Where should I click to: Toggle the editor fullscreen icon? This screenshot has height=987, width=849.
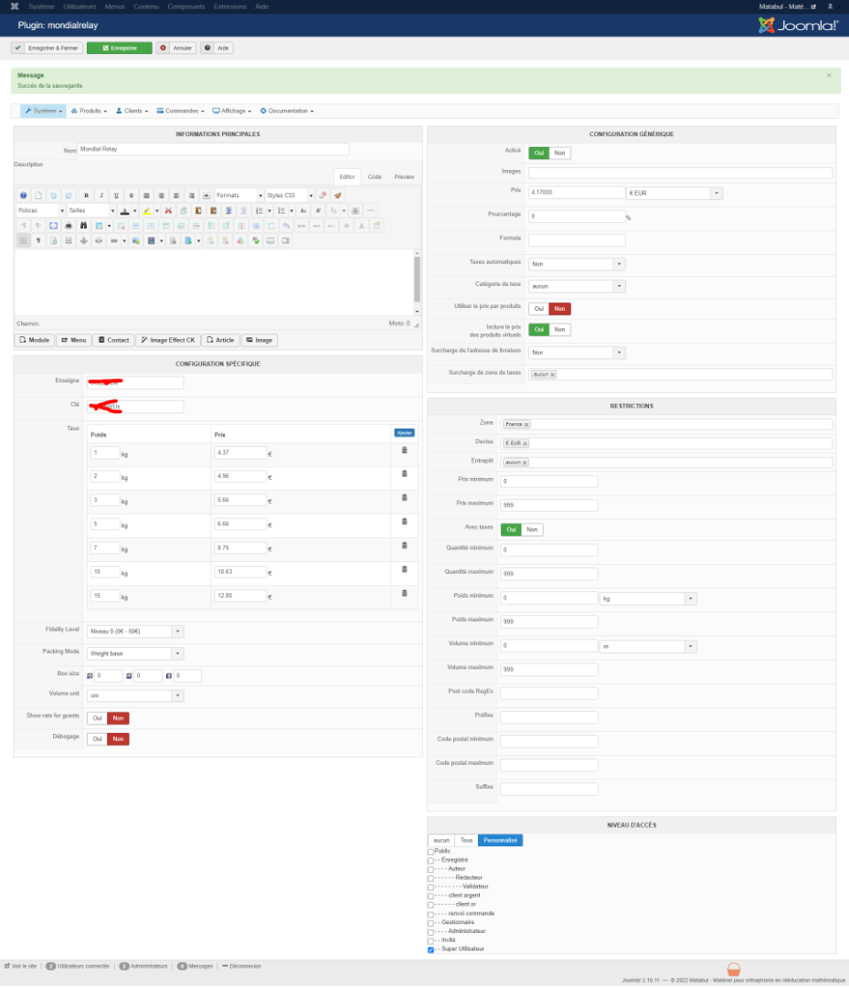[x=54, y=226]
